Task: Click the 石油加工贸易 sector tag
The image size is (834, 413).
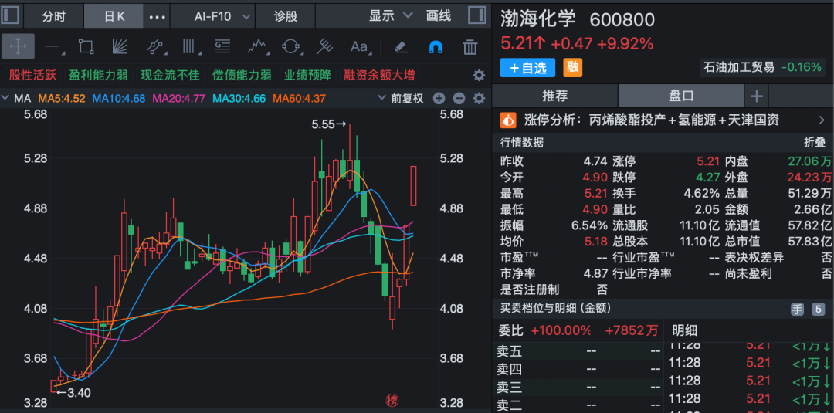Action: (738, 67)
